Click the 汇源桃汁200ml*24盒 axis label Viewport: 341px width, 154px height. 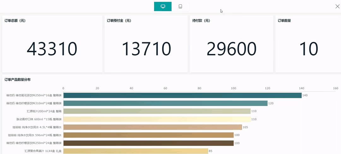44,111
